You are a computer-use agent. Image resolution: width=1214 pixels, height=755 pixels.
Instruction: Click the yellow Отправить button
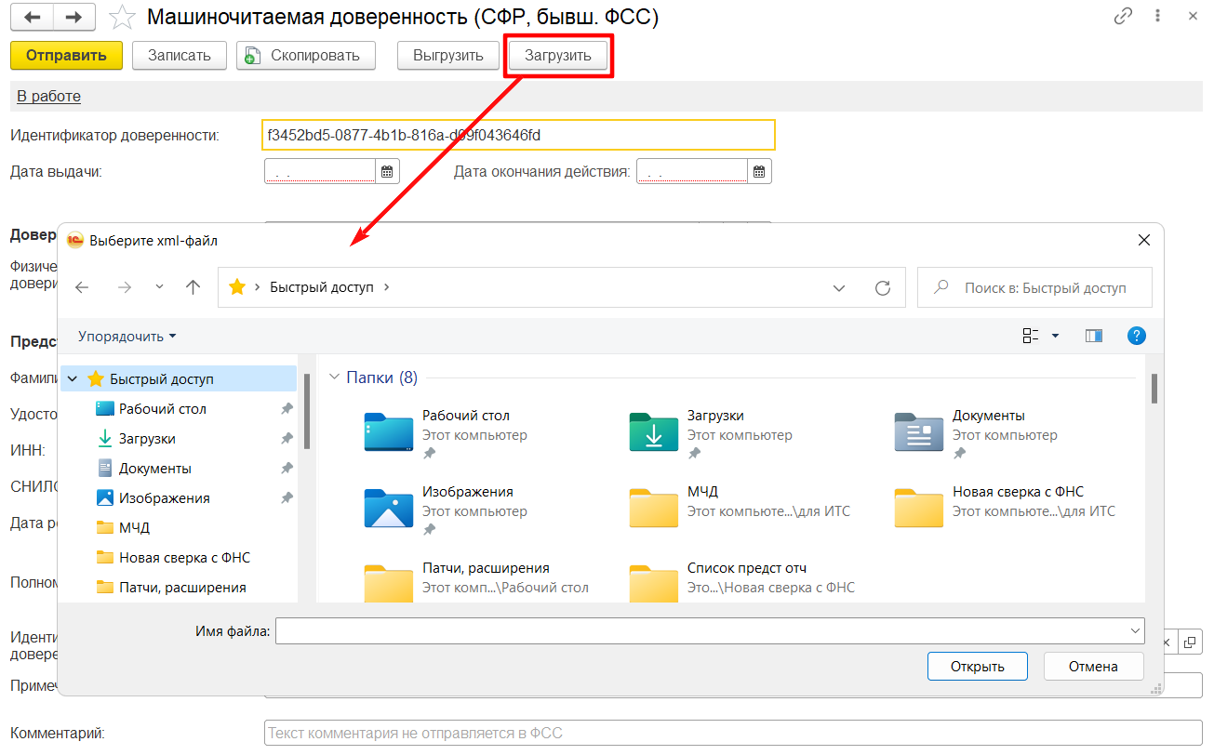tap(66, 55)
